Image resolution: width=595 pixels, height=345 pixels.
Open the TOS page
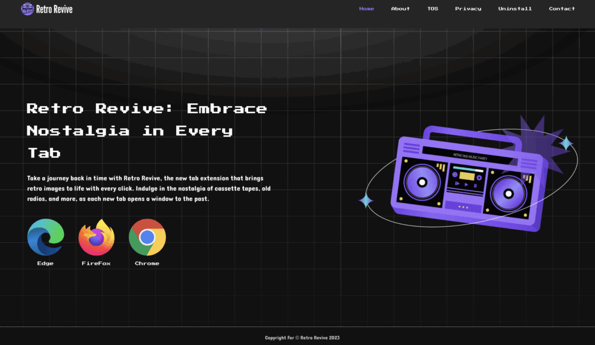pyautogui.click(x=432, y=9)
